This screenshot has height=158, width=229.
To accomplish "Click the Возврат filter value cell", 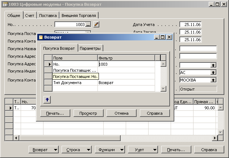I will [126, 83].
